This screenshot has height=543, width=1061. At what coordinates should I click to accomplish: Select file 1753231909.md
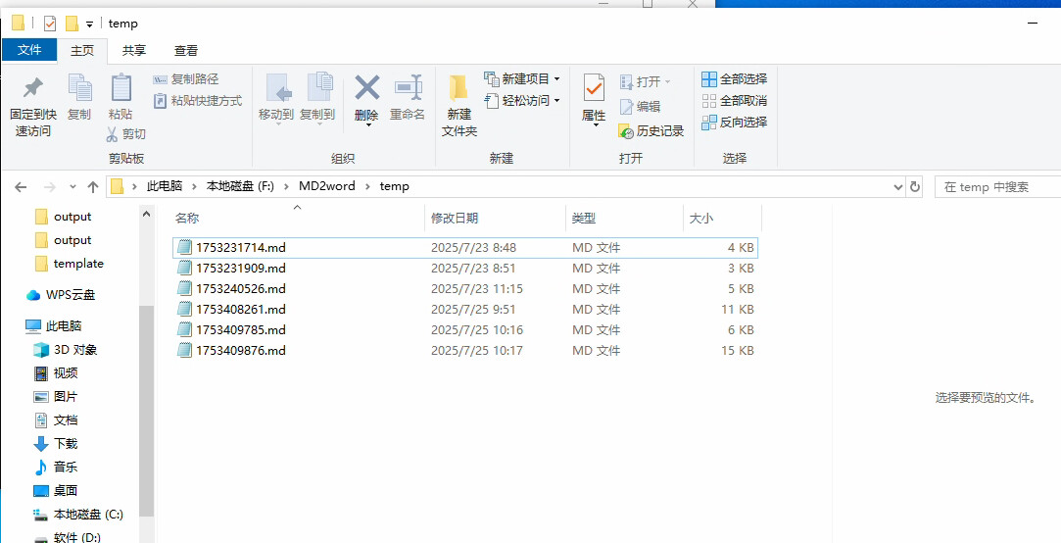465,269
